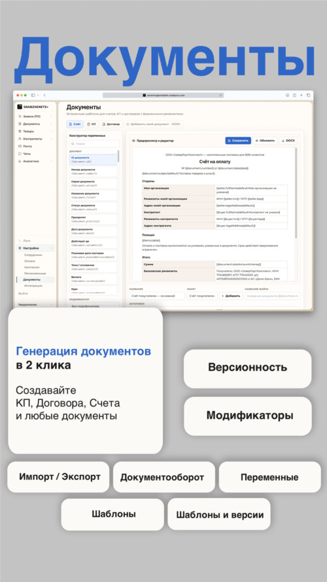Click the Импорт / Экспорт feature card

click(x=59, y=477)
